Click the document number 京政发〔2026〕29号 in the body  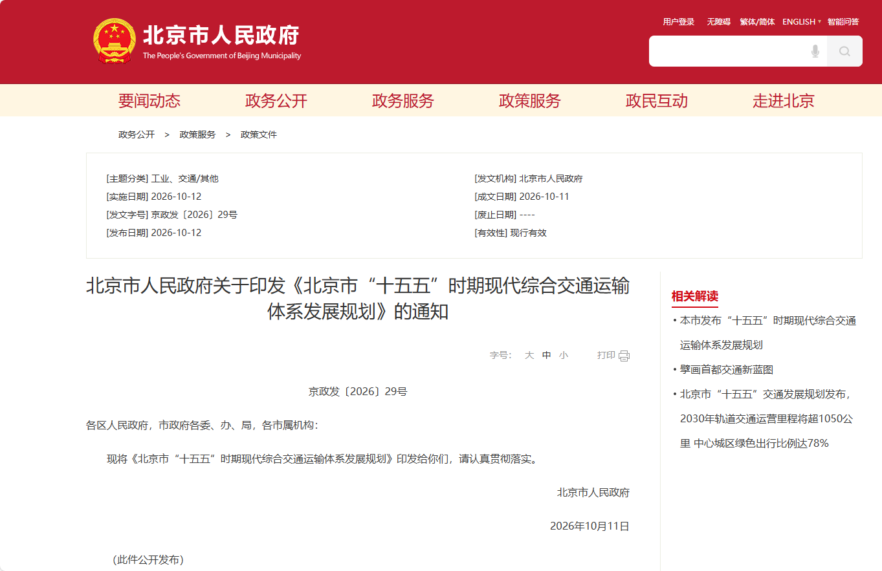pos(358,392)
